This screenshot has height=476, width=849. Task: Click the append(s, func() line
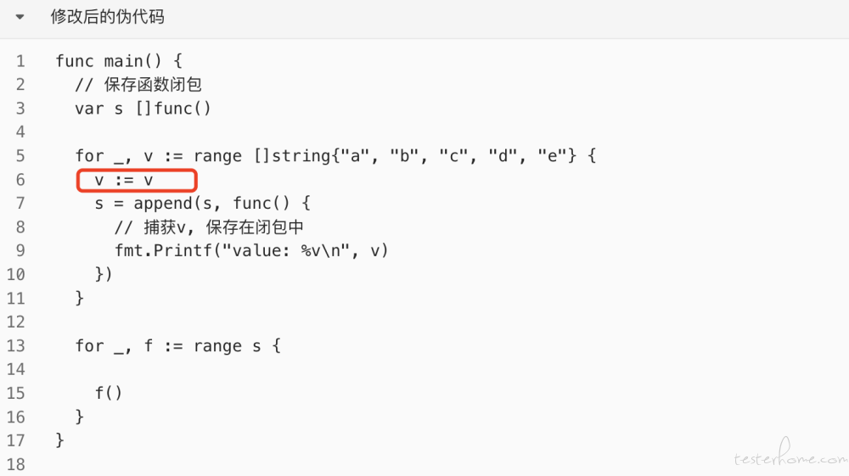203,204
